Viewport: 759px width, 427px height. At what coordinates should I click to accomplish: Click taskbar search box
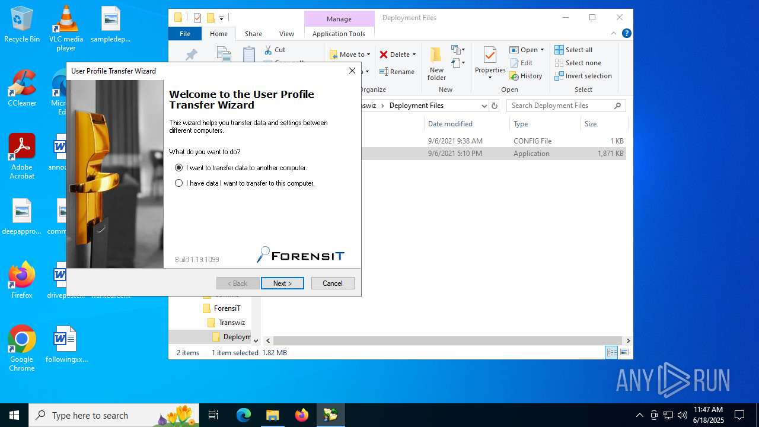(114, 415)
